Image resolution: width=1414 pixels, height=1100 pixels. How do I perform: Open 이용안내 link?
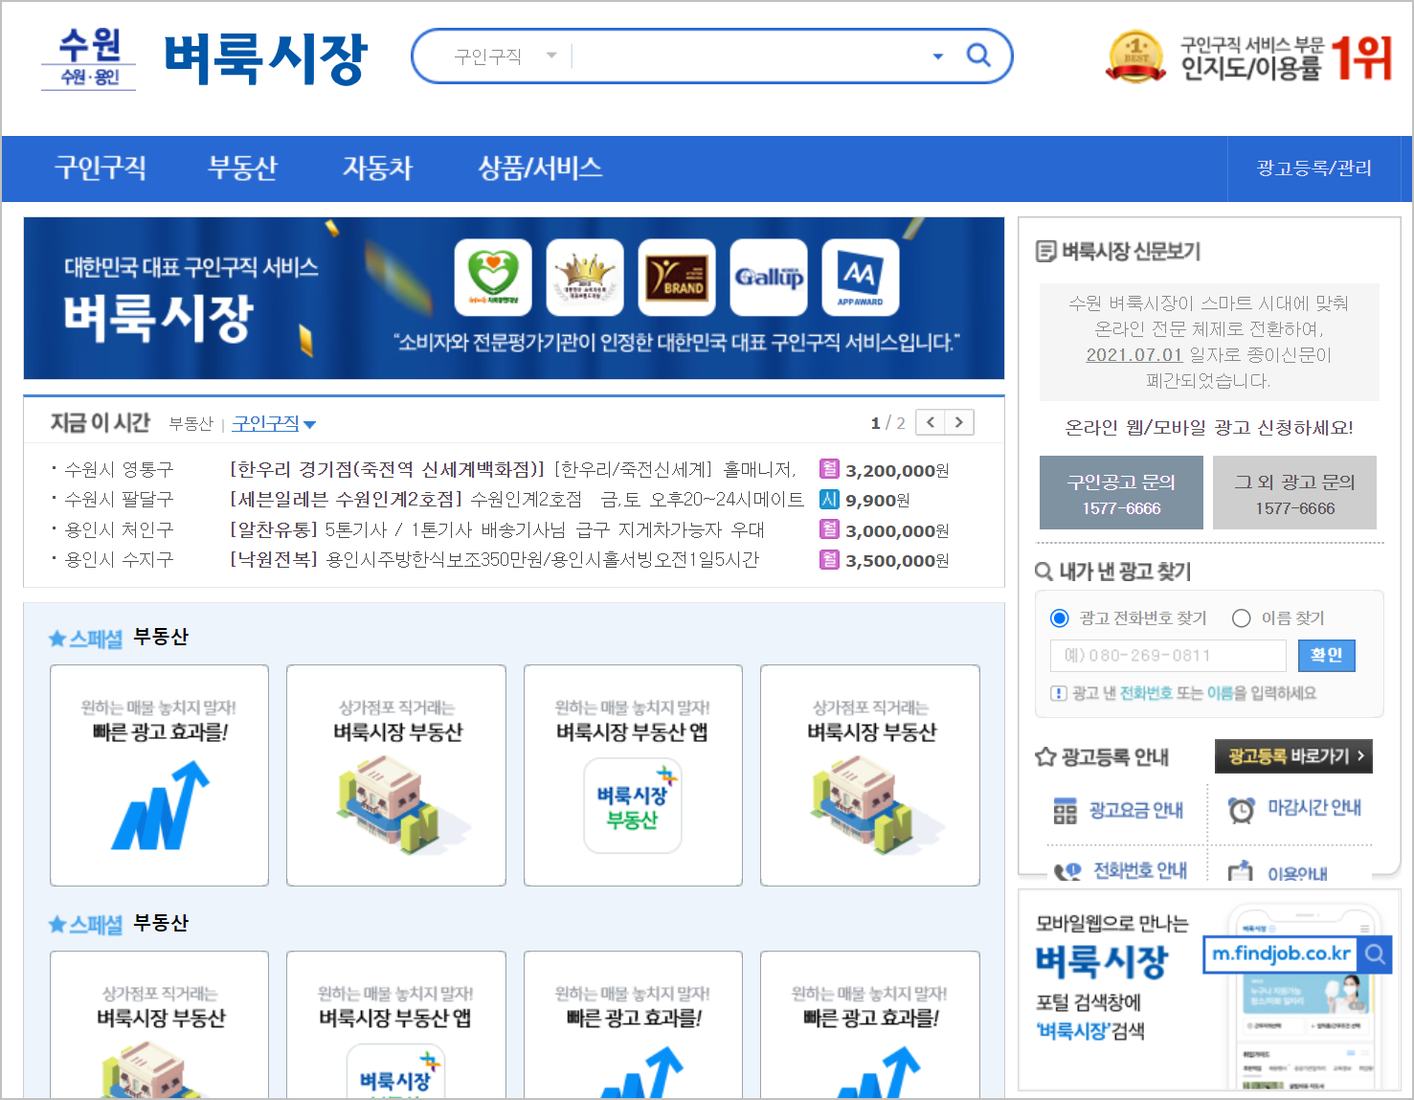[x=1297, y=873]
